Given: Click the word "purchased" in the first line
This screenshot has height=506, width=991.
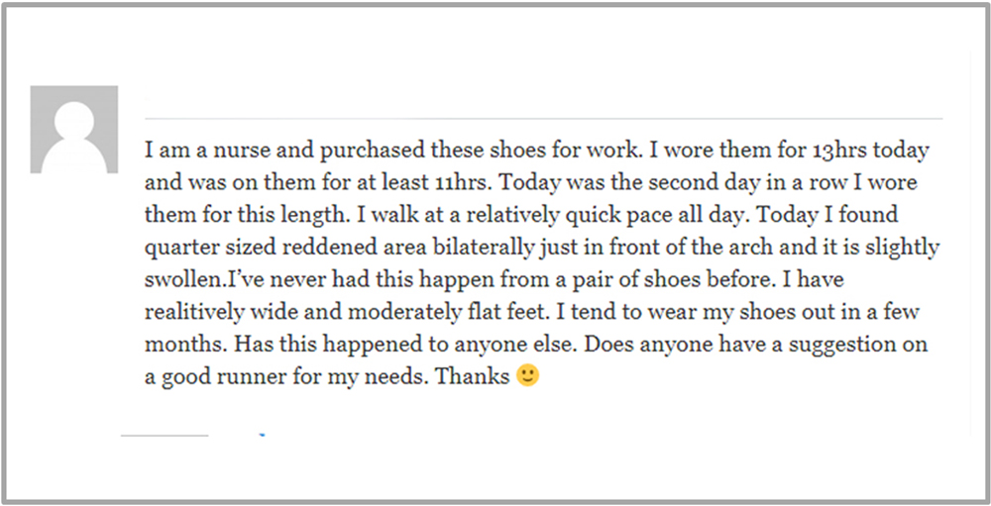Looking at the screenshot, I should (372, 152).
